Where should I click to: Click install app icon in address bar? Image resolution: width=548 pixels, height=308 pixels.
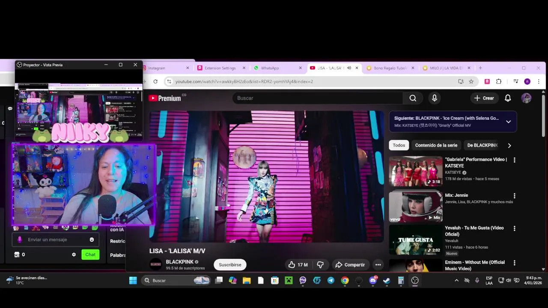pyautogui.click(x=461, y=81)
